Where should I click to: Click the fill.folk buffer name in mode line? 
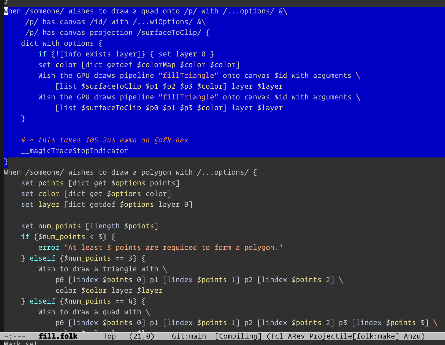click(x=58, y=336)
